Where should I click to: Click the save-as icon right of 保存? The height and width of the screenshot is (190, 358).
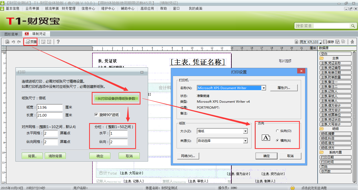(338, 42)
